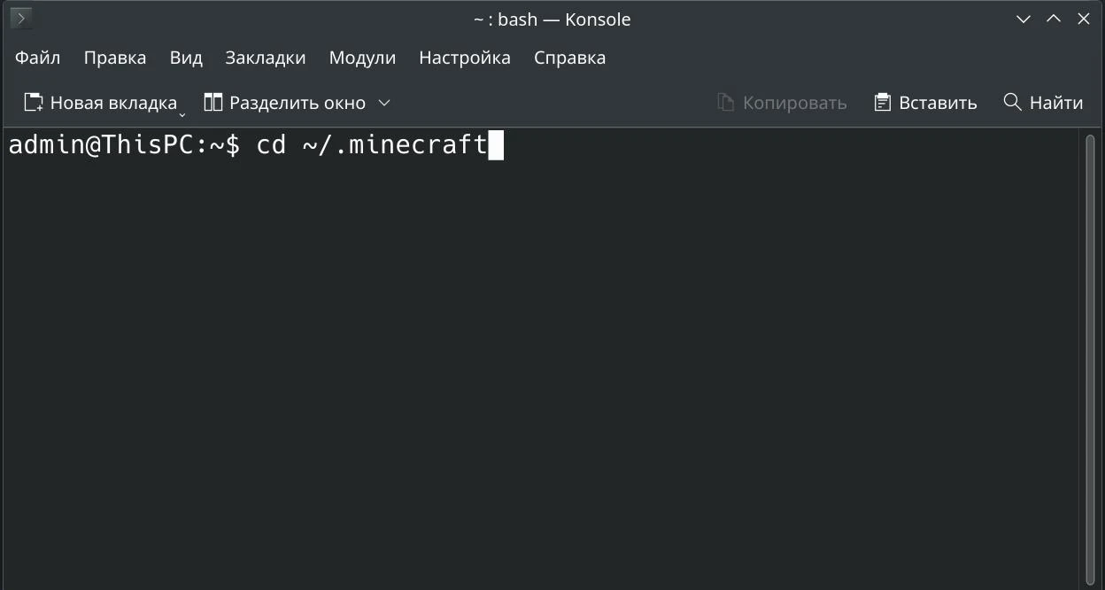Click the Paste clipboard icon (Вставить)

coord(882,103)
